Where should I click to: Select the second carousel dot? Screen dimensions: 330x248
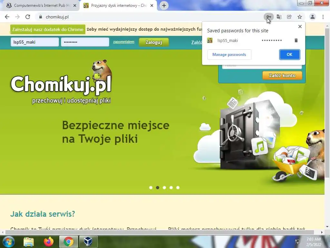(158, 188)
